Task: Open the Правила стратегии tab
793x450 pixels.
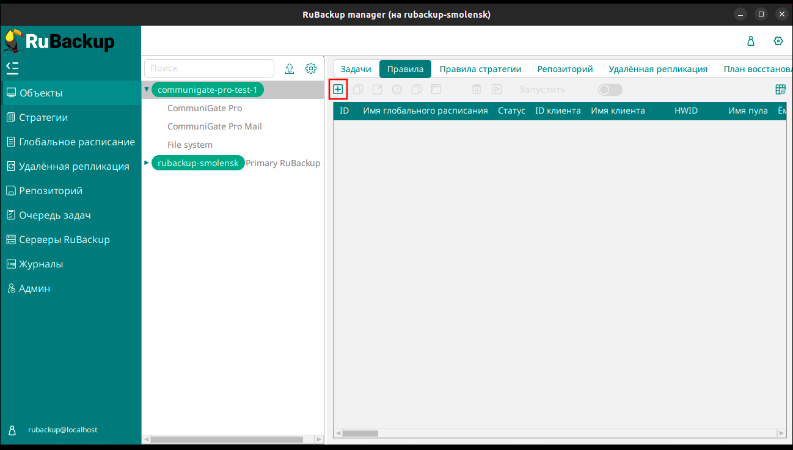Action: point(480,69)
